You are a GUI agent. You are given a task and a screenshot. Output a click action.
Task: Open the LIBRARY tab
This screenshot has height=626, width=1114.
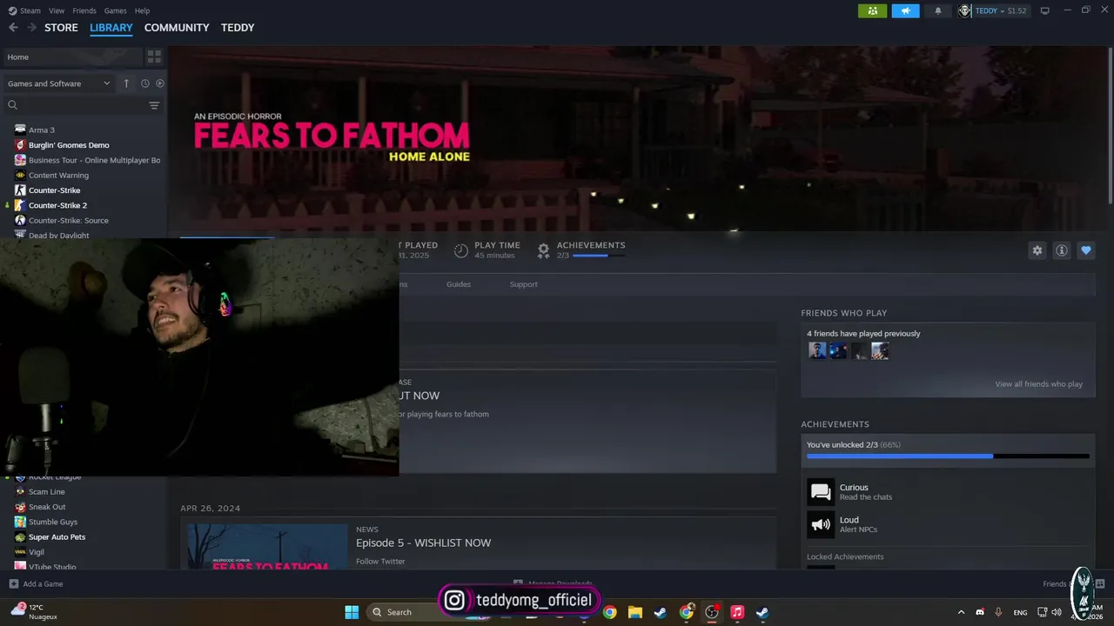(111, 28)
